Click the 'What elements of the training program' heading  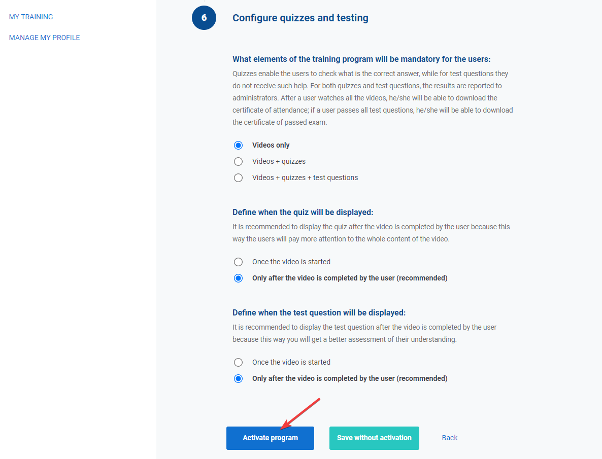(x=361, y=59)
